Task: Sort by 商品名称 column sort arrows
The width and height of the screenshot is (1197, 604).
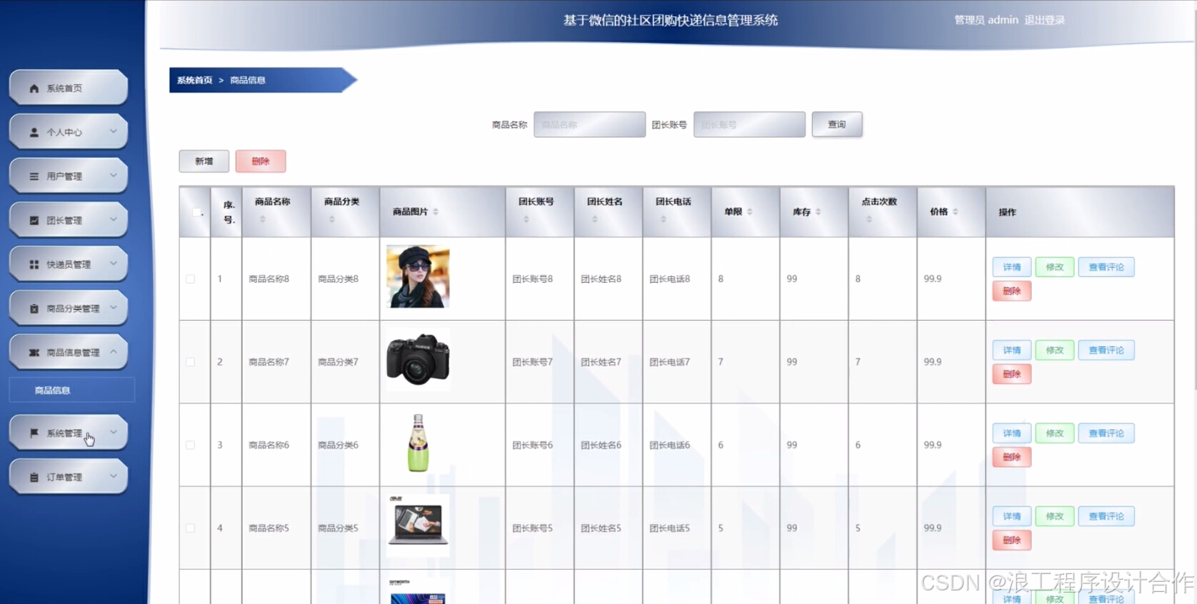Action: [x=262, y=219]
